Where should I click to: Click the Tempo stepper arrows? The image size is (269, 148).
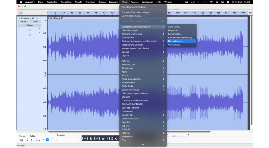(x=28, y=140)
